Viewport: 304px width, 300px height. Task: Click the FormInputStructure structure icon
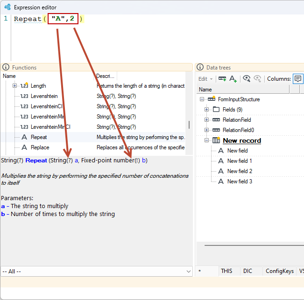pyautogui.click(x=212, y=99)
